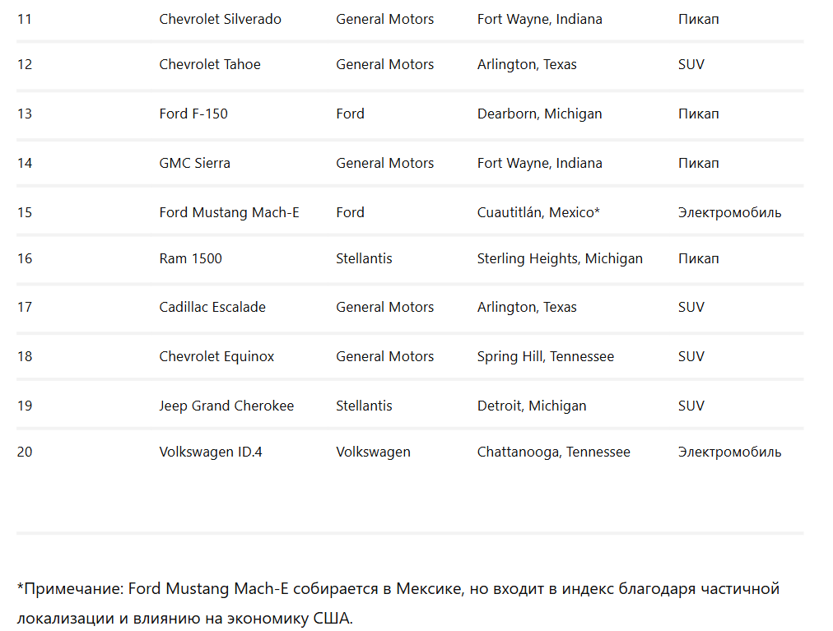Click the Volkswagen ID.4 model name

pyautogui.click(x=211, y=452)
